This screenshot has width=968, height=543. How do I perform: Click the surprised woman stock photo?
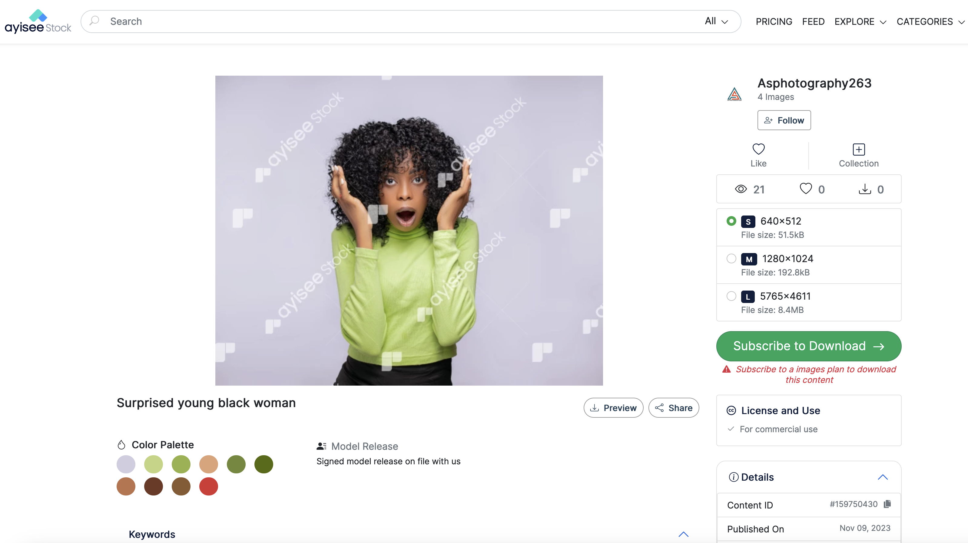(x=409, y=231)
